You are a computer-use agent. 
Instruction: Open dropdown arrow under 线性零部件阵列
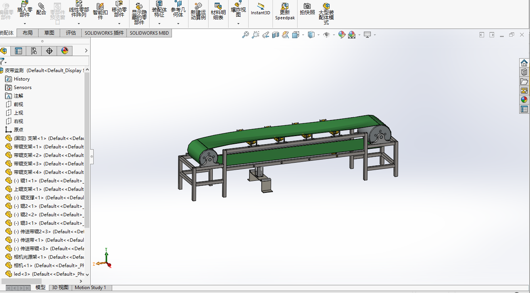click(79, 24)
